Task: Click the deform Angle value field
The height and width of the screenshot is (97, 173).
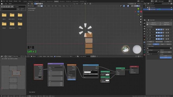Action: [166, 52]
